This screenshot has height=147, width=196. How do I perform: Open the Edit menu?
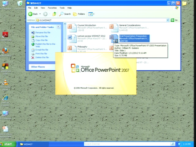click(x=36, y=8)
